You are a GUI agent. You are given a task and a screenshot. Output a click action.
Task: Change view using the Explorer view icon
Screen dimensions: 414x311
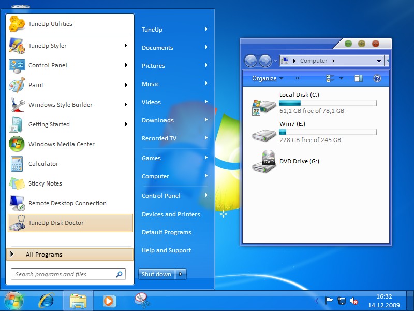pyautogui.click(x=330, y=78)
